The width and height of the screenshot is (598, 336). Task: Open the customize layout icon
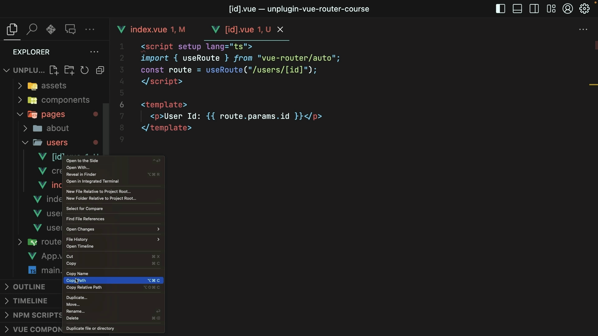[551, 9]
